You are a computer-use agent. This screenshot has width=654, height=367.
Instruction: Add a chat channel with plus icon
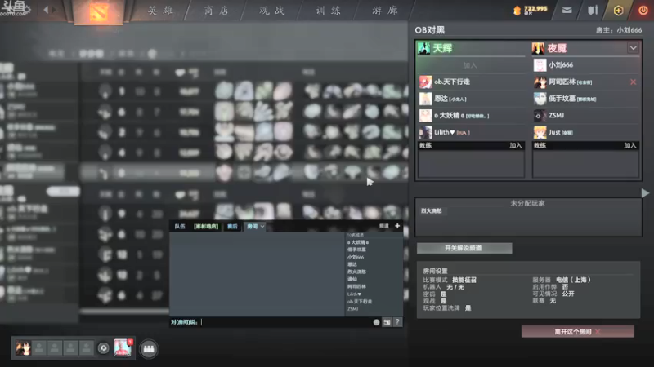397,226
